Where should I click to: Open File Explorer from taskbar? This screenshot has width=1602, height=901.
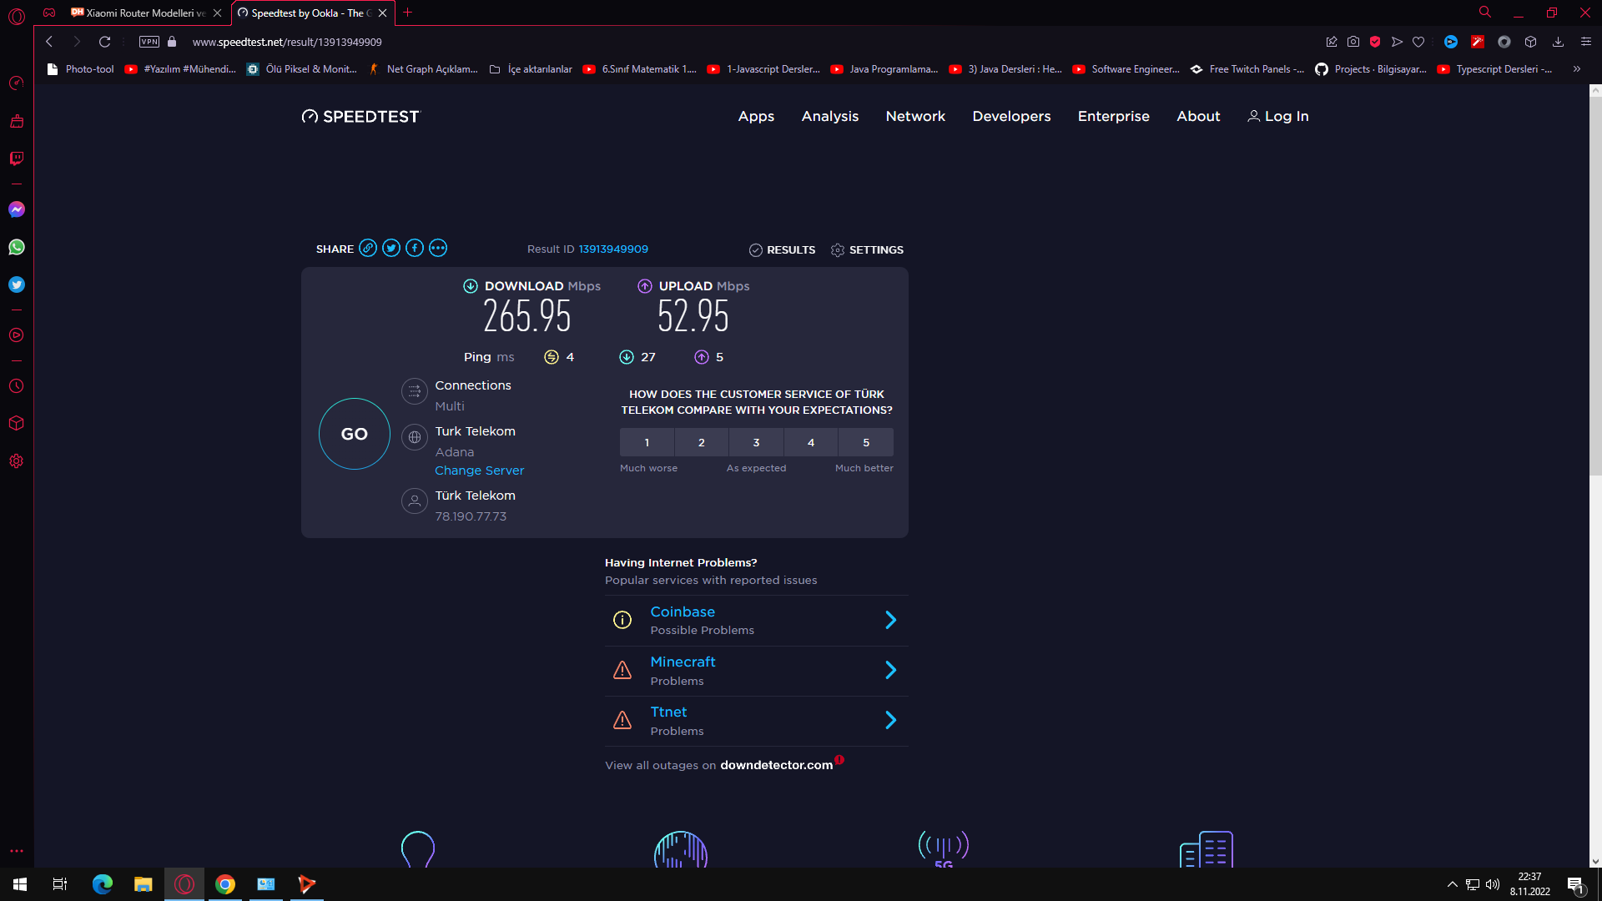pos(143,884)
